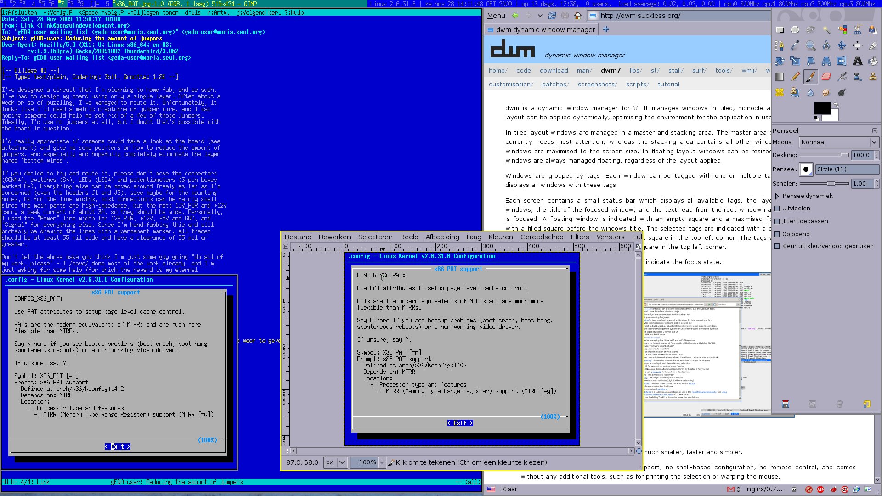Viewport: 882px width, 496px height.
Task: Select the Foreground Select tool
Action: pyautogui.click(x=873, y=30)
